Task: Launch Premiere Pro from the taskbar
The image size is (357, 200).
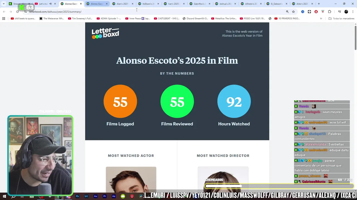Action: (x=105, y=196)
